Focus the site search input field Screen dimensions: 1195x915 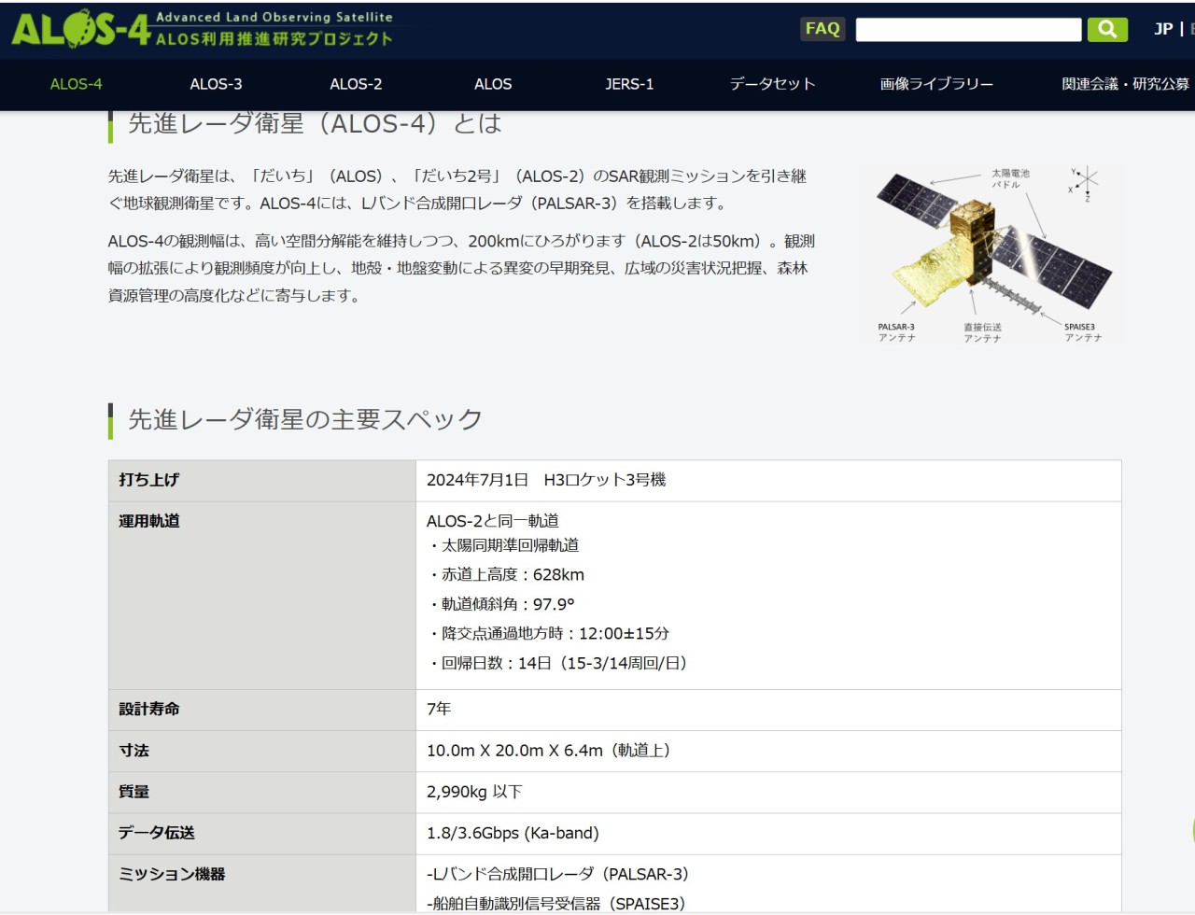click(967, 30)
